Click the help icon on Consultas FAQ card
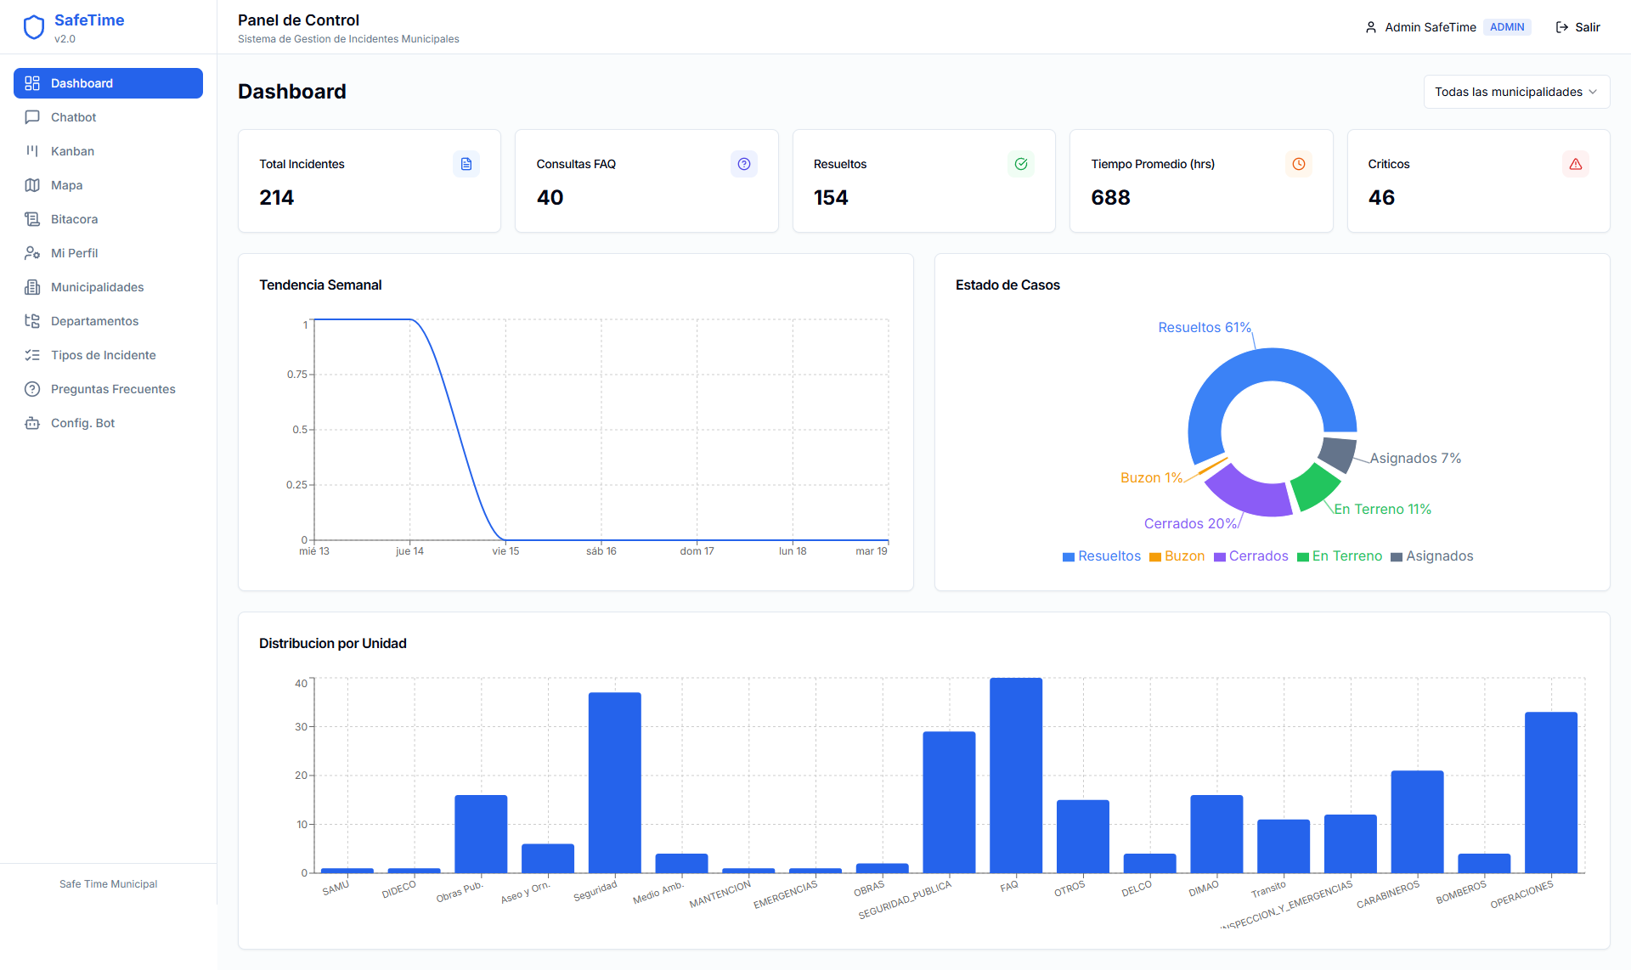Image resolution: width=1631 pixels, height=970 pixels. [x=744, y=164]
